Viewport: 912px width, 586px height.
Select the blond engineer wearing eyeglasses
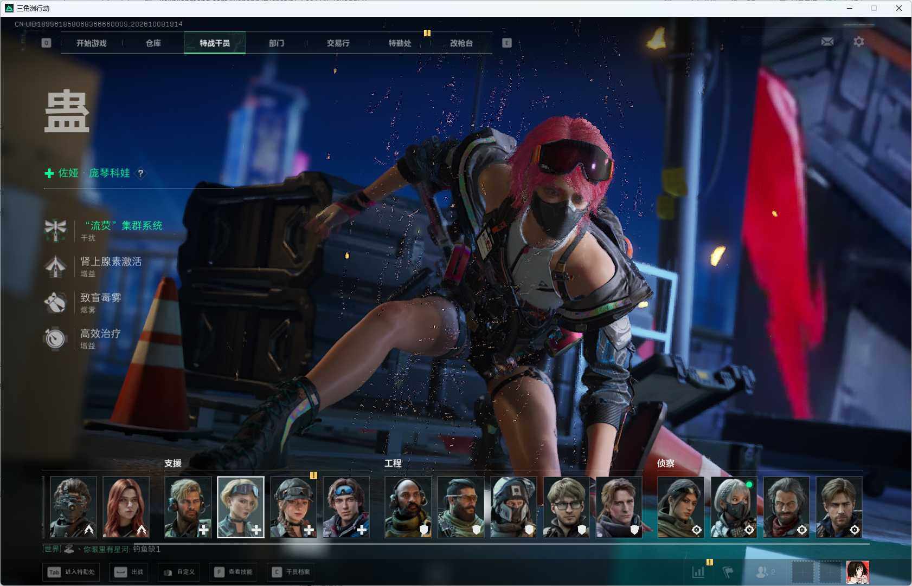click(566, 507)
